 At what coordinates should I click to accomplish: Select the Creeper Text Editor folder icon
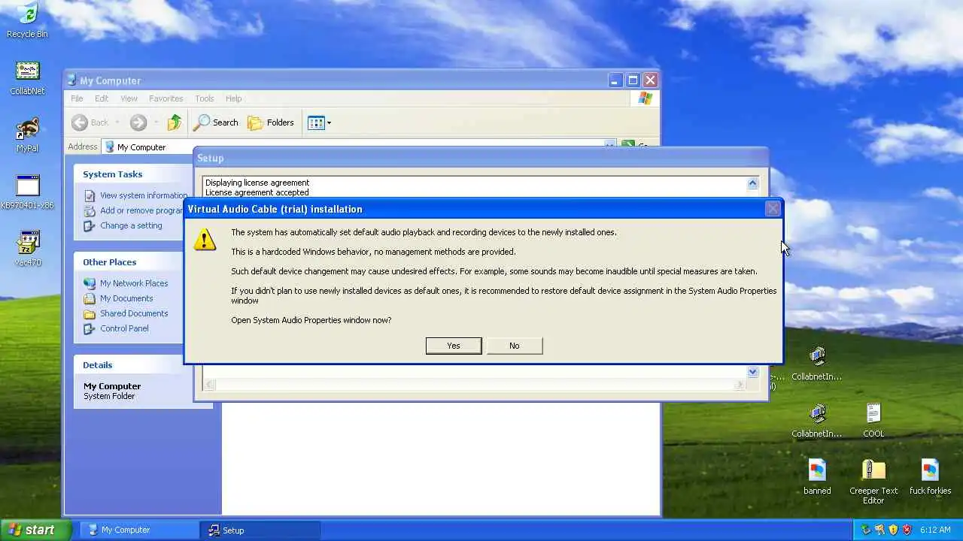click(873, 482)
